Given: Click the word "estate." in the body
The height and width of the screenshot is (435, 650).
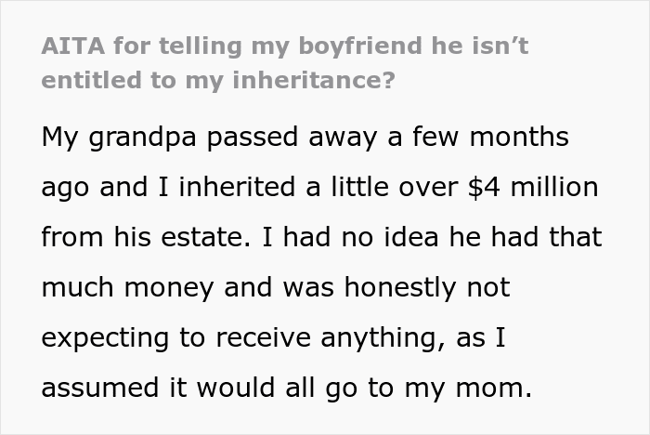Looking at the screenshot, I should [x=205, y=237].
